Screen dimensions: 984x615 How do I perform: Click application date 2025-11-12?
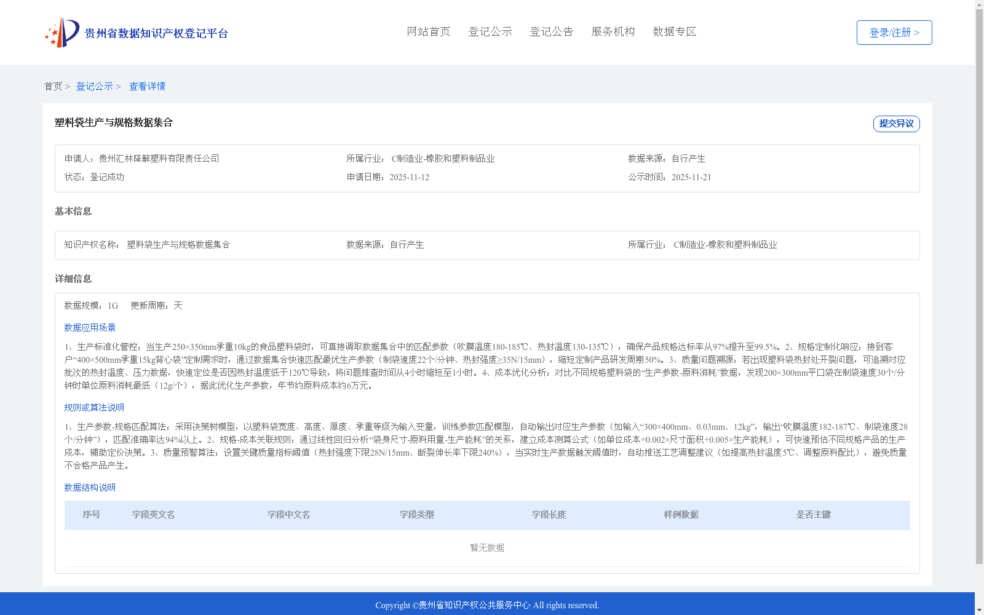(409, 177)
